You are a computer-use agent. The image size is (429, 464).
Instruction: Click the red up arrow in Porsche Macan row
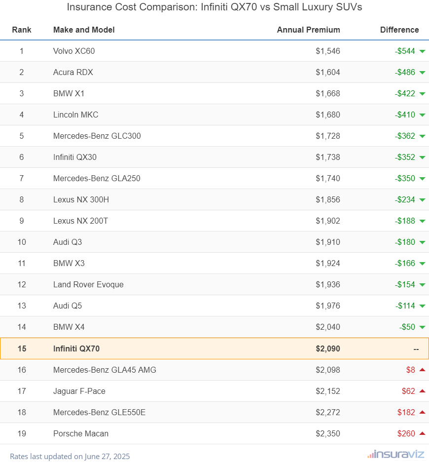pyautogui.click(x=422, y=433)
